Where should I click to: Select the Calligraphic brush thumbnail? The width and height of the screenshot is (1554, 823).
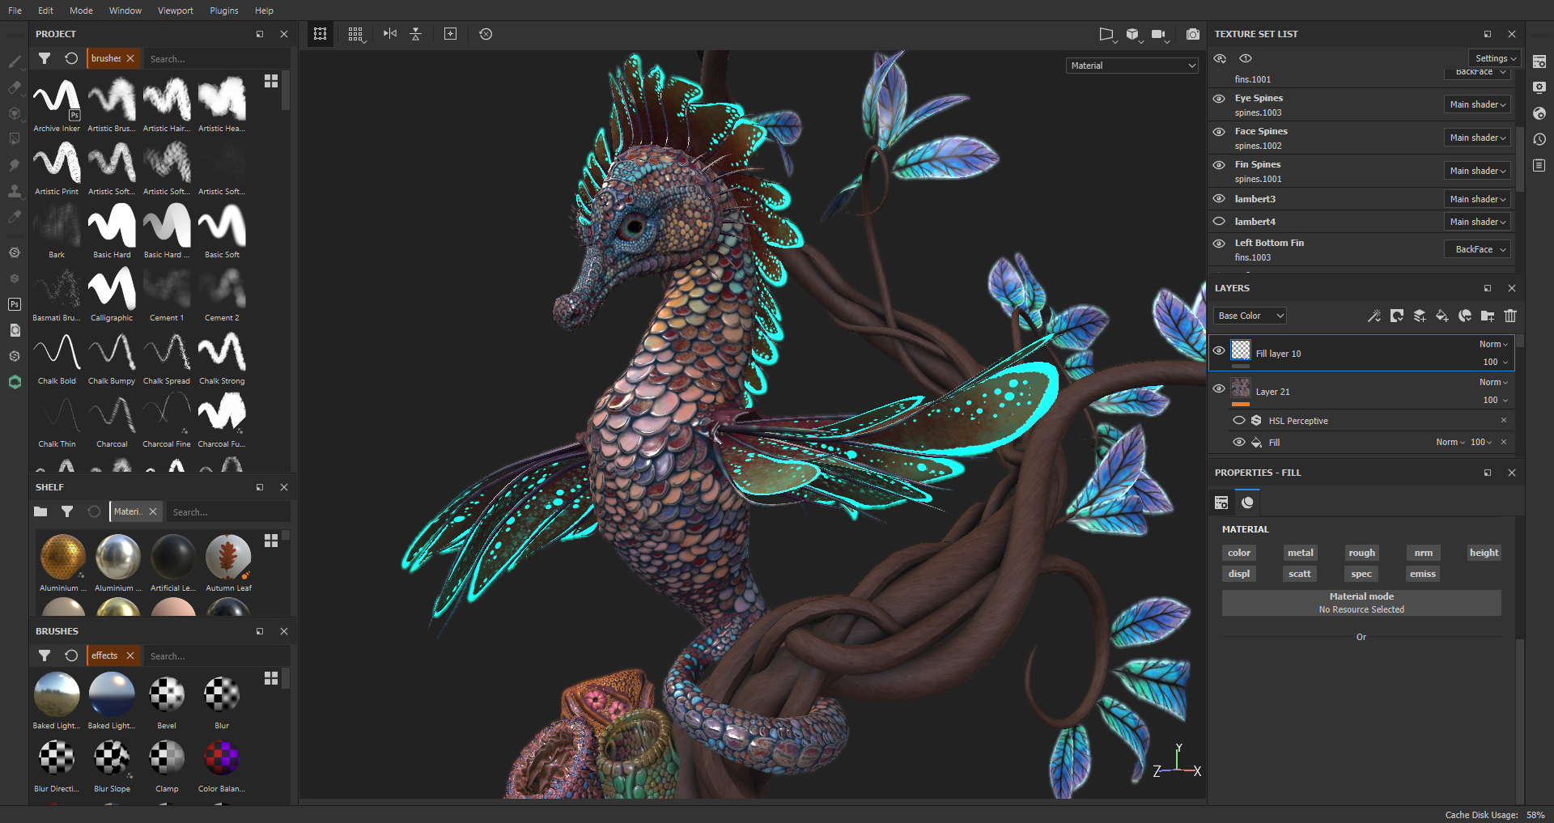(112, 290)
